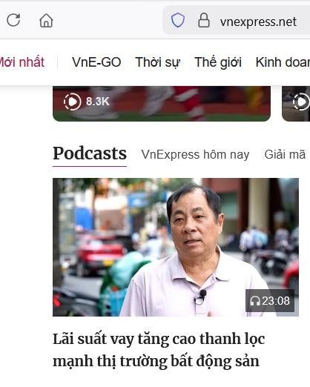
Task: Go to the Thế giới section
Action: 218,62
